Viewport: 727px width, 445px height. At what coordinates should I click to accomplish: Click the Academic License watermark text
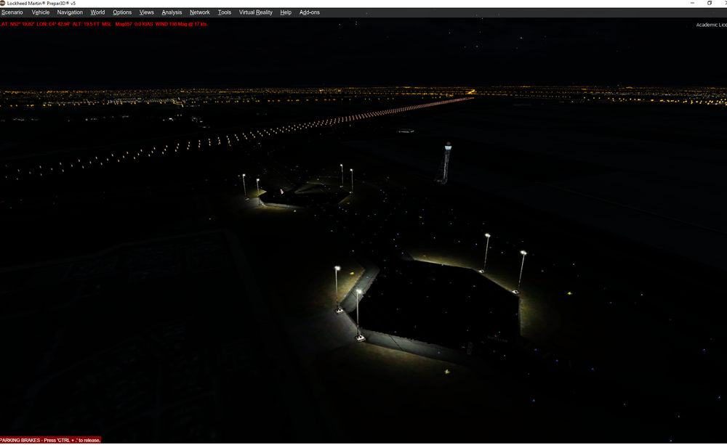pyautogui.click(x=711, y=25)
